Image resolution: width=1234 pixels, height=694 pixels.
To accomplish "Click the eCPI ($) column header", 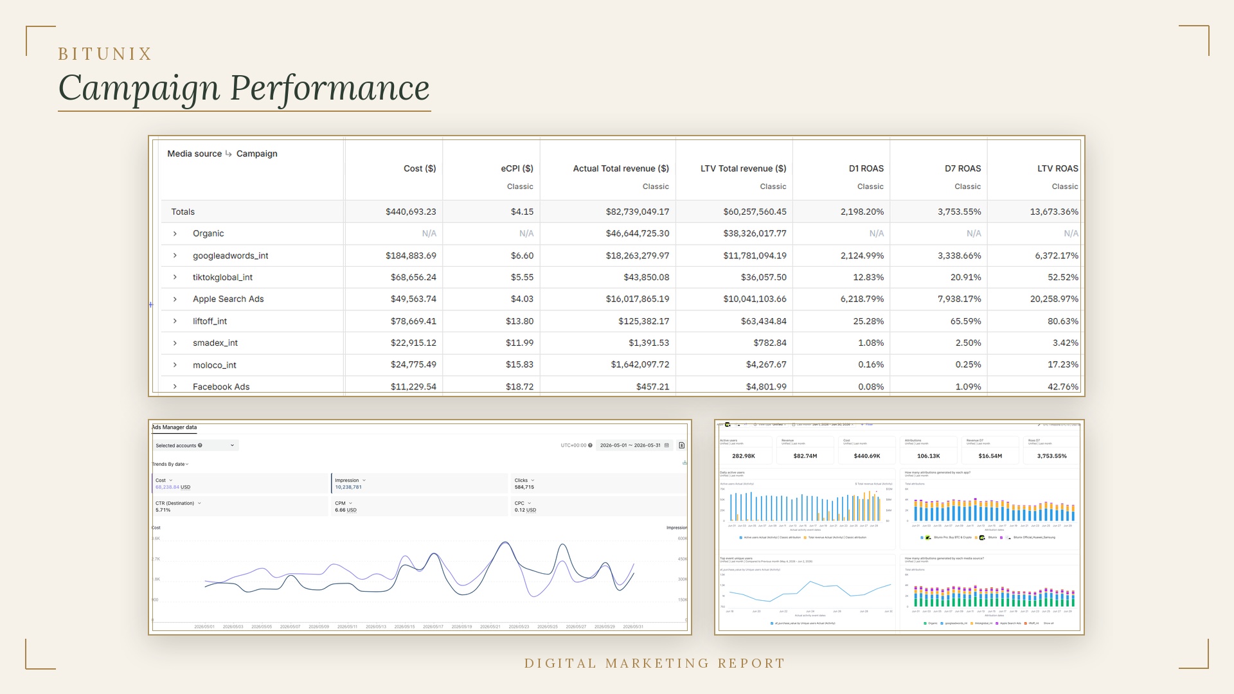I will click(x=517, y=168).
